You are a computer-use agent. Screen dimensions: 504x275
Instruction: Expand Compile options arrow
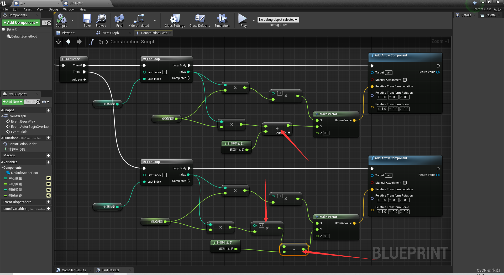click(x=72, y=20)
